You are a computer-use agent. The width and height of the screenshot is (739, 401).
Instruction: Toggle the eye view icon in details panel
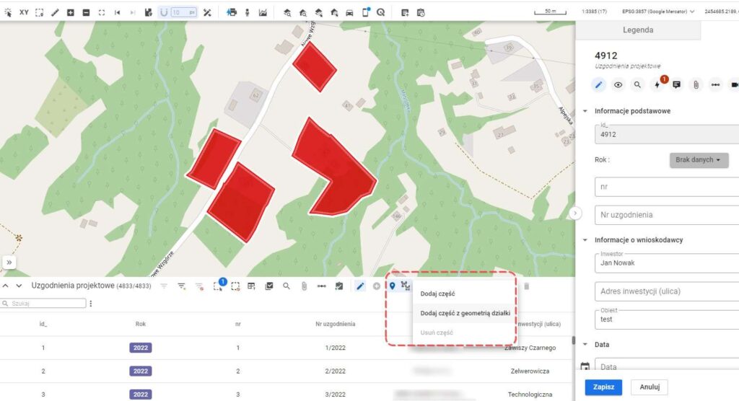pos(618,84)
